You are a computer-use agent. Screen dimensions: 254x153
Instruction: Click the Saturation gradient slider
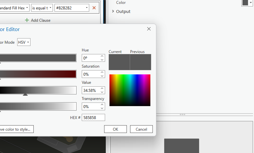38,74
